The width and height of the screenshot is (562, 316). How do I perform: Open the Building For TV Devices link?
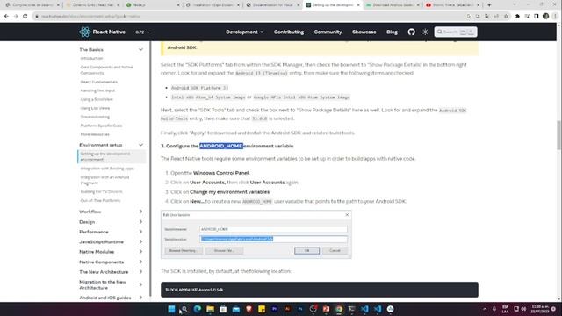(x=102, y=191)
